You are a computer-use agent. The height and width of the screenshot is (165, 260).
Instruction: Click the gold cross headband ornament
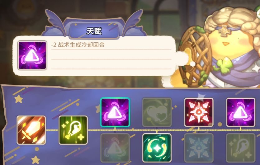coord(223,31)
